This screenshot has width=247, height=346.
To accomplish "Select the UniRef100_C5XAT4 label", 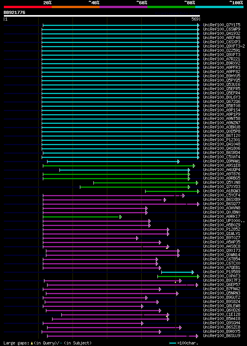I will coord(222,157).
